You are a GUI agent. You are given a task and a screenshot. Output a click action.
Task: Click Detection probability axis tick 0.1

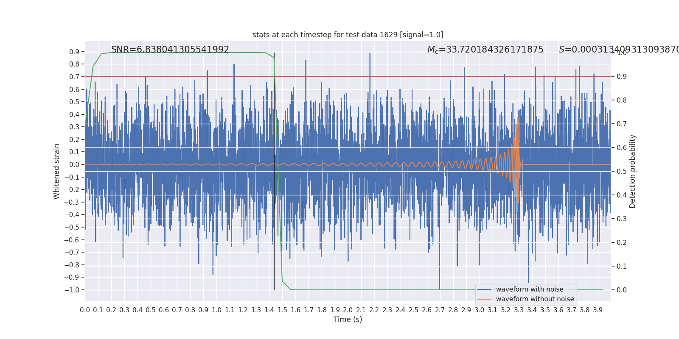622,267
